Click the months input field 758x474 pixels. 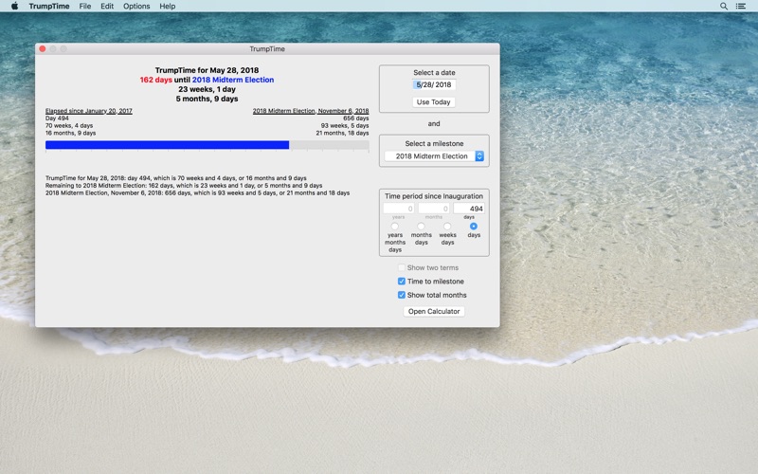[434, 209]
